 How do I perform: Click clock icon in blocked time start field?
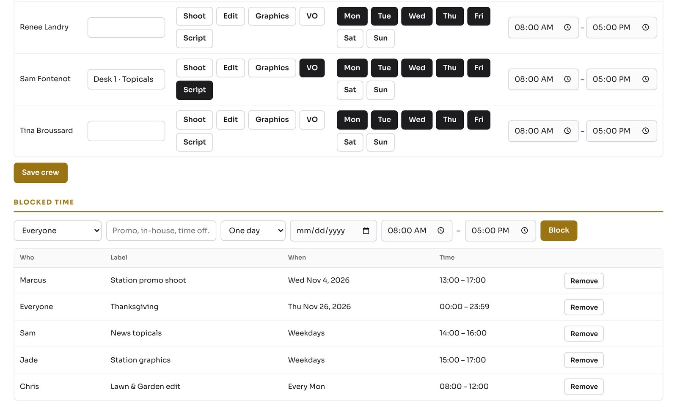tap(440, 231)
